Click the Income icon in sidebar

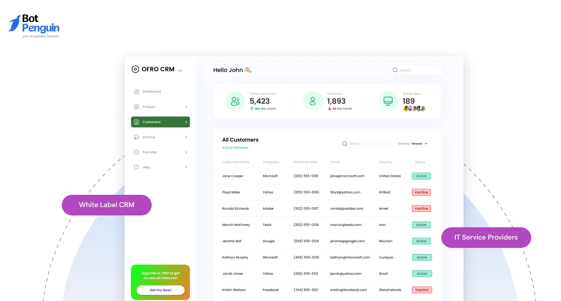click(x=137, y=137)
